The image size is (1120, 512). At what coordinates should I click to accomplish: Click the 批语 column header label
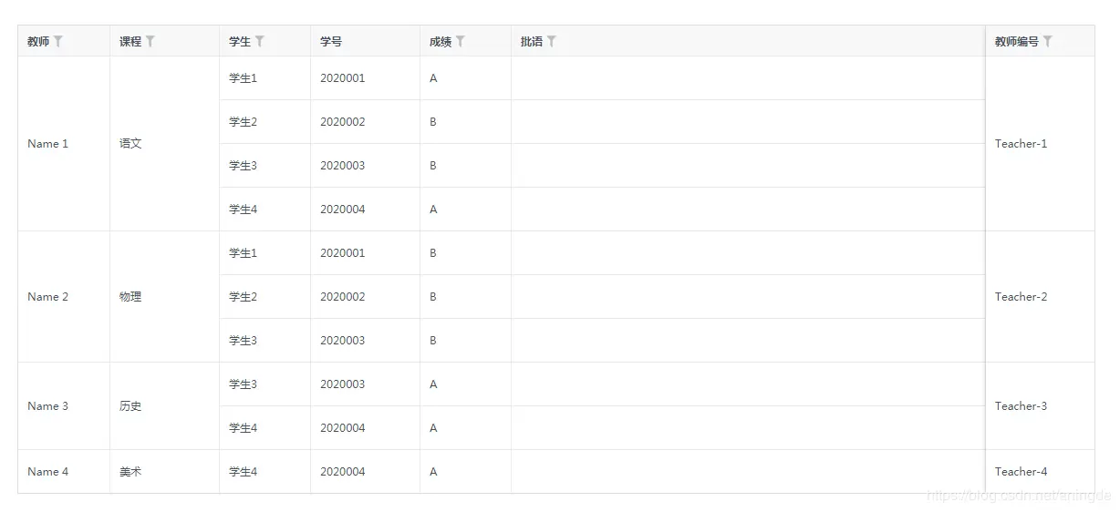click(x=532, y=42)
